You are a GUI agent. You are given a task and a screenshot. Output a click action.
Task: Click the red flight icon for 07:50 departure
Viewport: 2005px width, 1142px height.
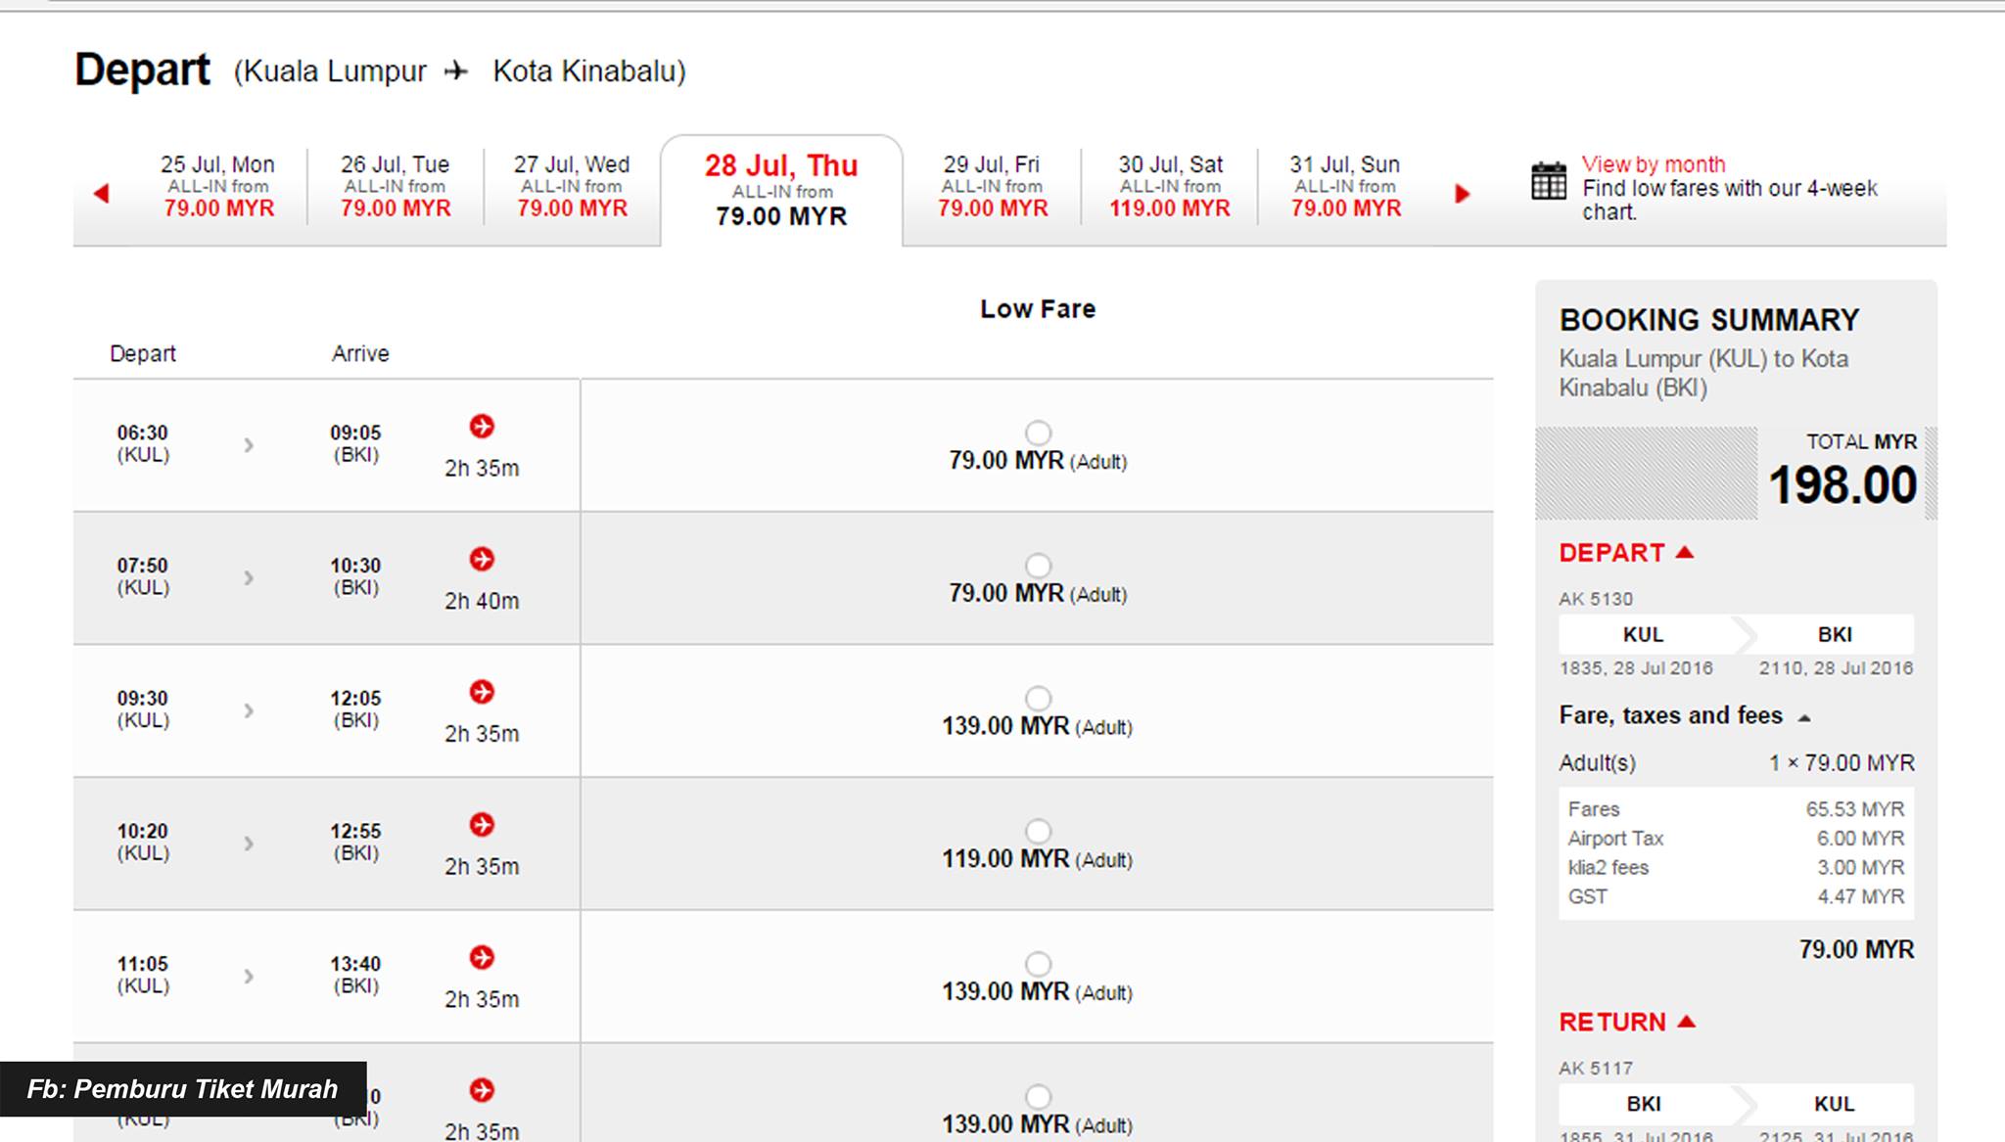(x=482, y=560)
